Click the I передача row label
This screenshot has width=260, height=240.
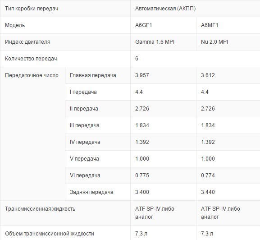click(x=83, y=92)
